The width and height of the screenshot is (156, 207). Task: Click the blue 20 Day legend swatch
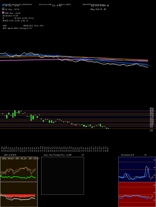coord(3,5)
